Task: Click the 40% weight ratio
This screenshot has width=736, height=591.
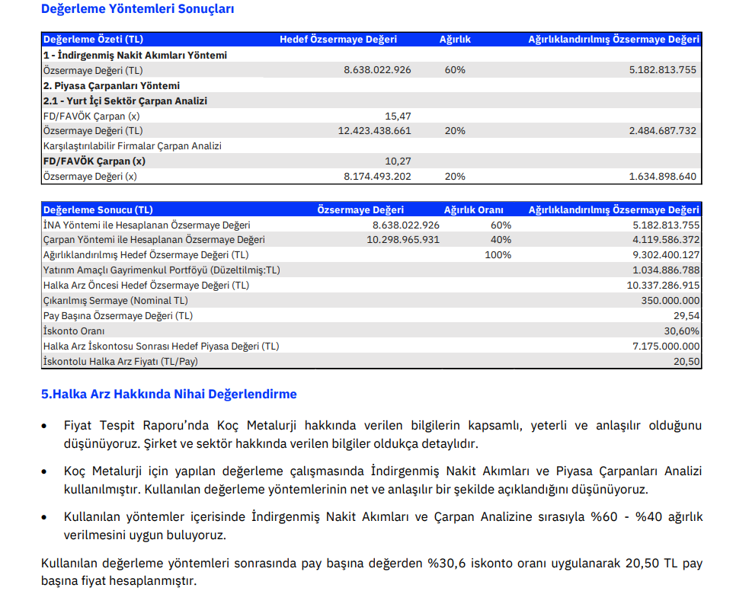Action: pos(501,240)
